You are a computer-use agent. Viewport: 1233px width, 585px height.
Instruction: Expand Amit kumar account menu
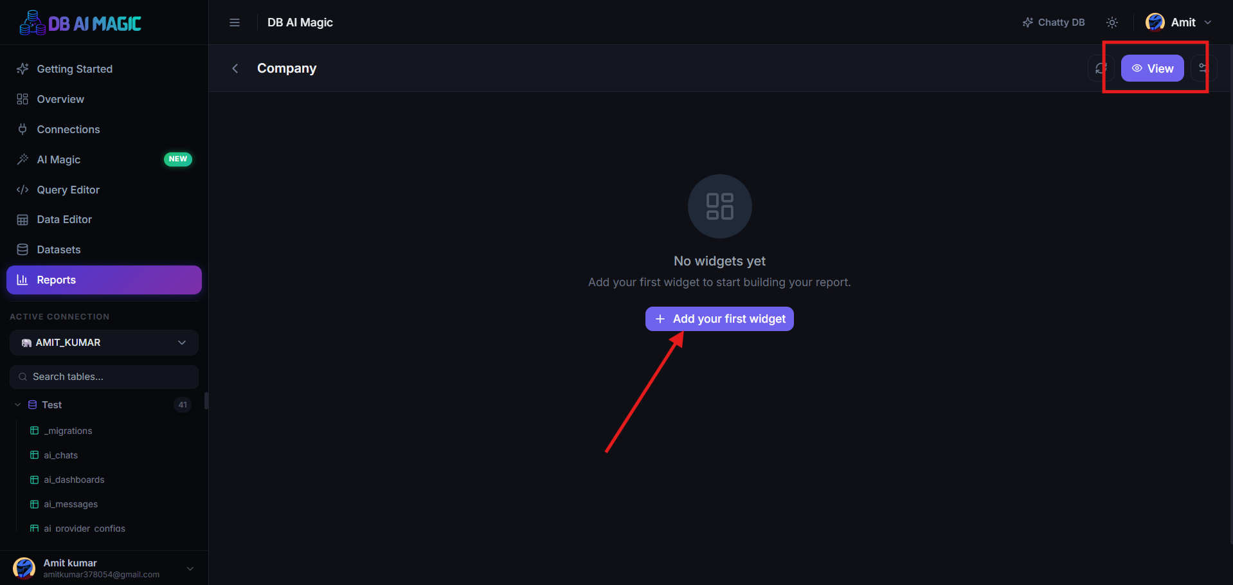tap(190, 568)
